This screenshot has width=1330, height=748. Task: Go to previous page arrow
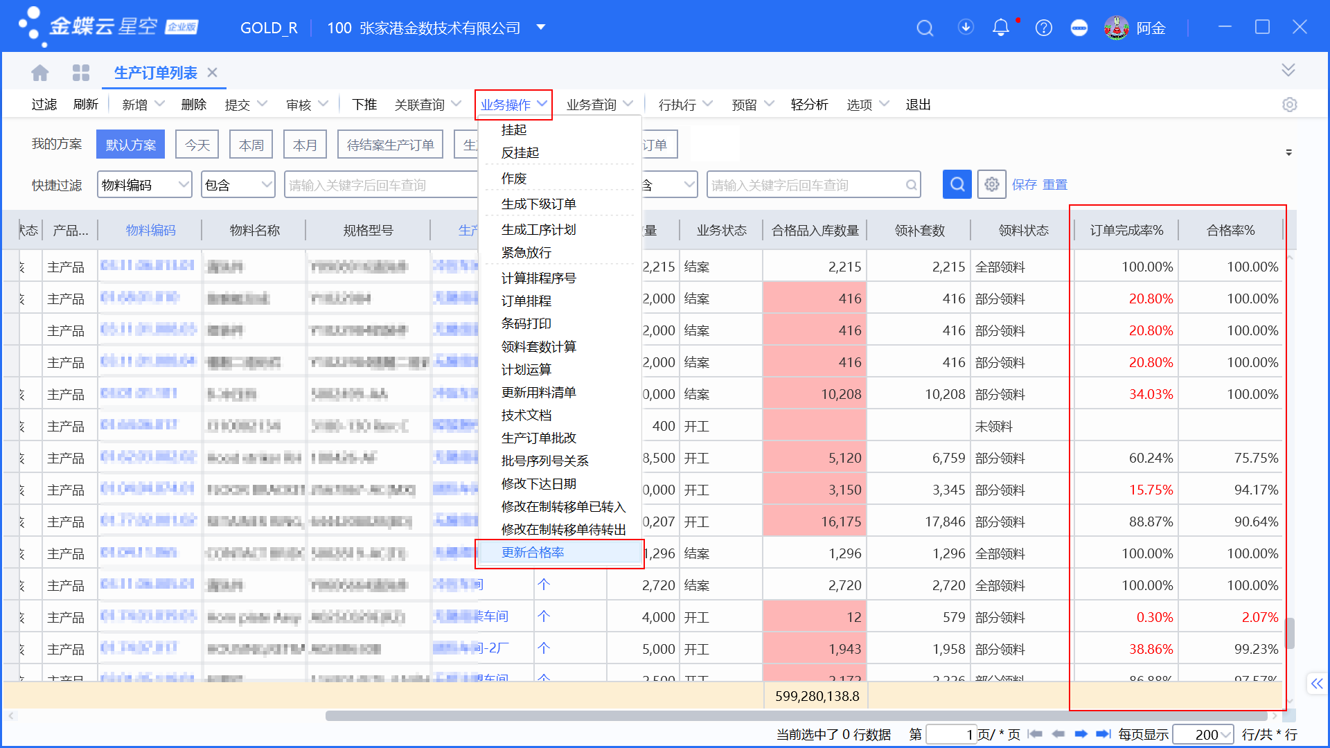pos(1058,734)
